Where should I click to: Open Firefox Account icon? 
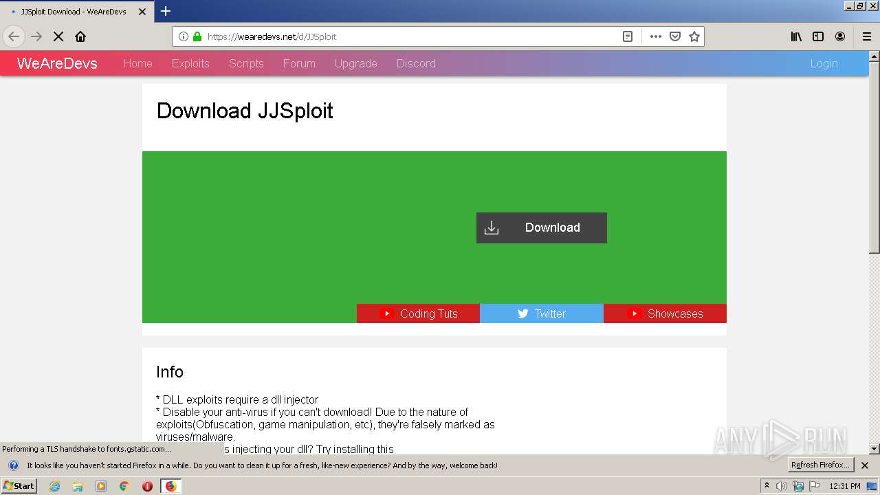coord(840,36)
